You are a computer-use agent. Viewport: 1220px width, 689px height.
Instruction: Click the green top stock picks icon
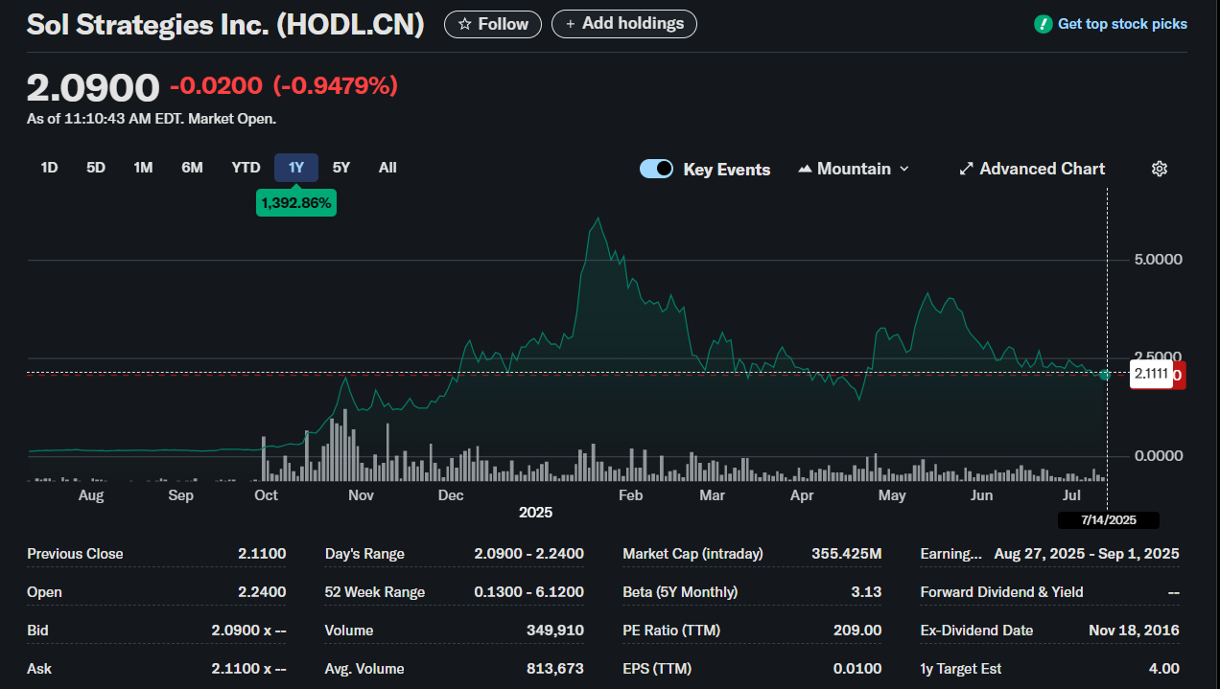1044,24
